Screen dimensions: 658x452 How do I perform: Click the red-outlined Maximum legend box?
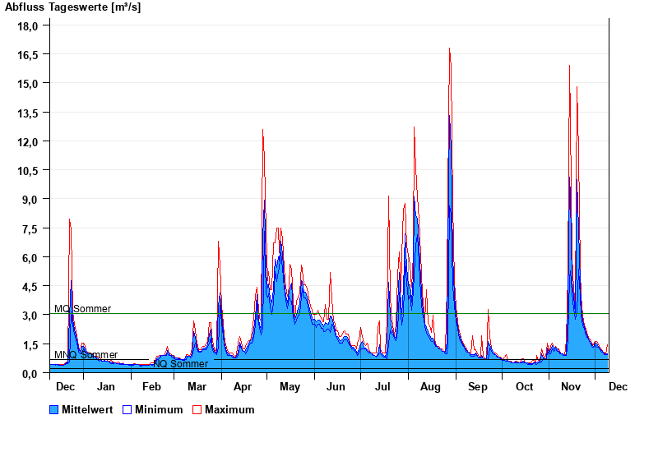coord(197,409)
